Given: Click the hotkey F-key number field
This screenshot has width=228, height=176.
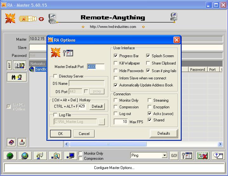Looking at the screenshot, I should pos(82,106).
